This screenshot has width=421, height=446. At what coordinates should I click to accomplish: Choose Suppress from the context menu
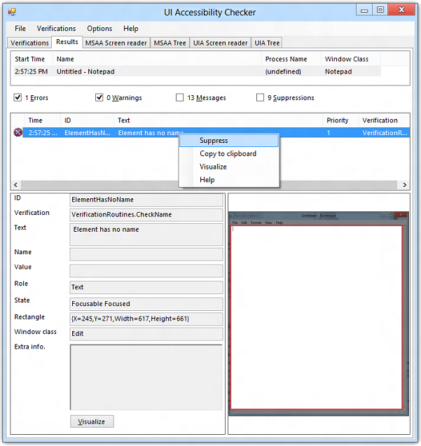tap(229, 141)
